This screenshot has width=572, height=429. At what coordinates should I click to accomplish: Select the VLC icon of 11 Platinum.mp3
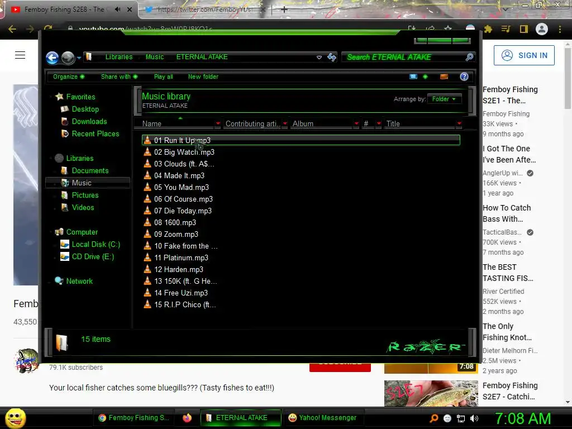(147, 257)
